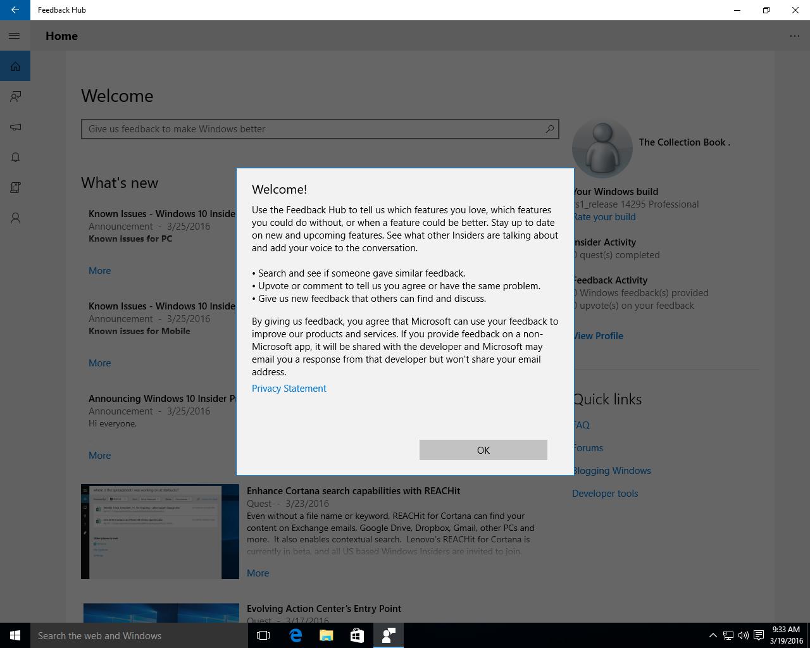This screenshot has width=810, height=648.
Task: Click the Windows Start button
Action: pos(15,635)
